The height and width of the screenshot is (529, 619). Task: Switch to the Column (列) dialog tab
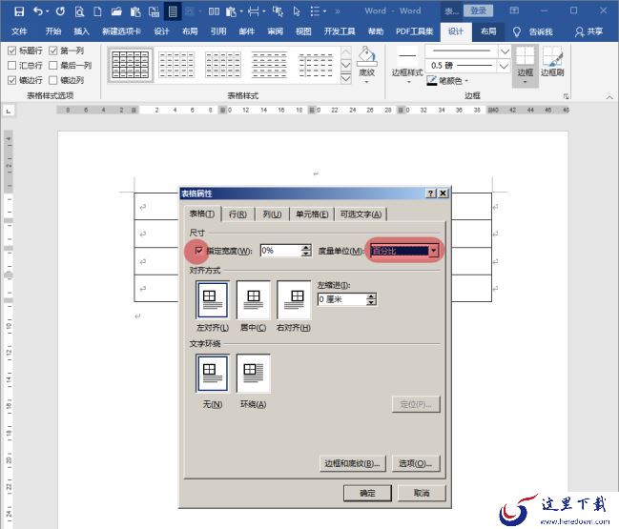click(x=272, y=214)
